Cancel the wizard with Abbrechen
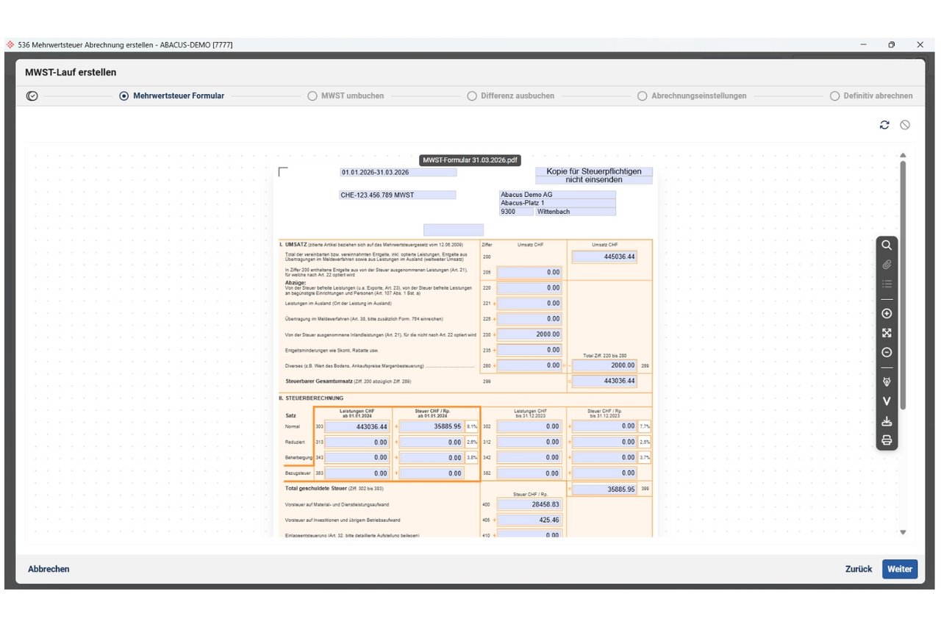 [x=49, y=569]
